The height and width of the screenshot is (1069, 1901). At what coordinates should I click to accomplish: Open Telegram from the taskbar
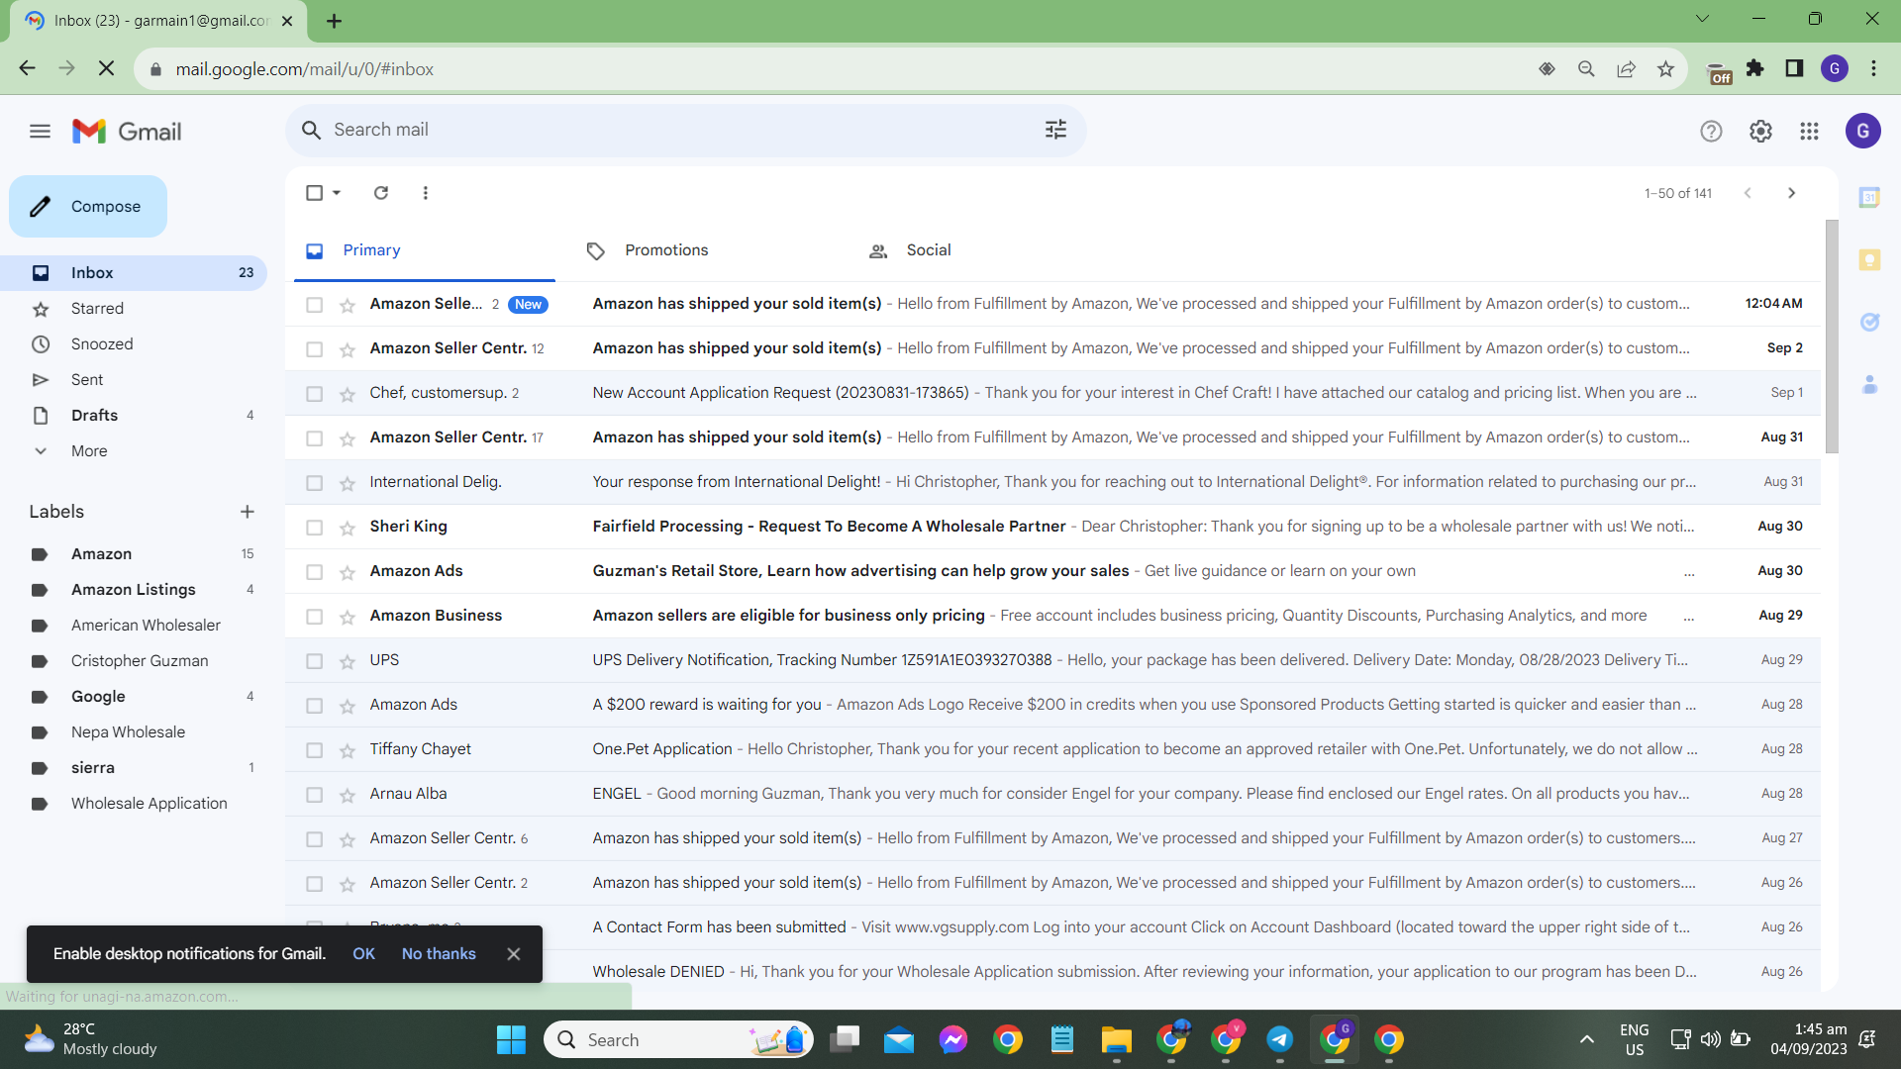1279,1039
